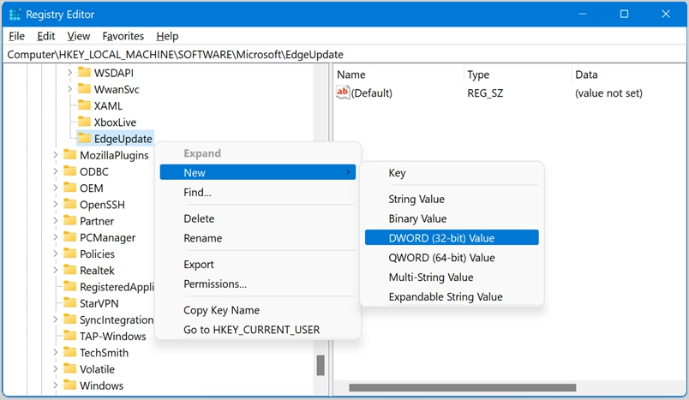Click the registry path address bar

[343, 54]
